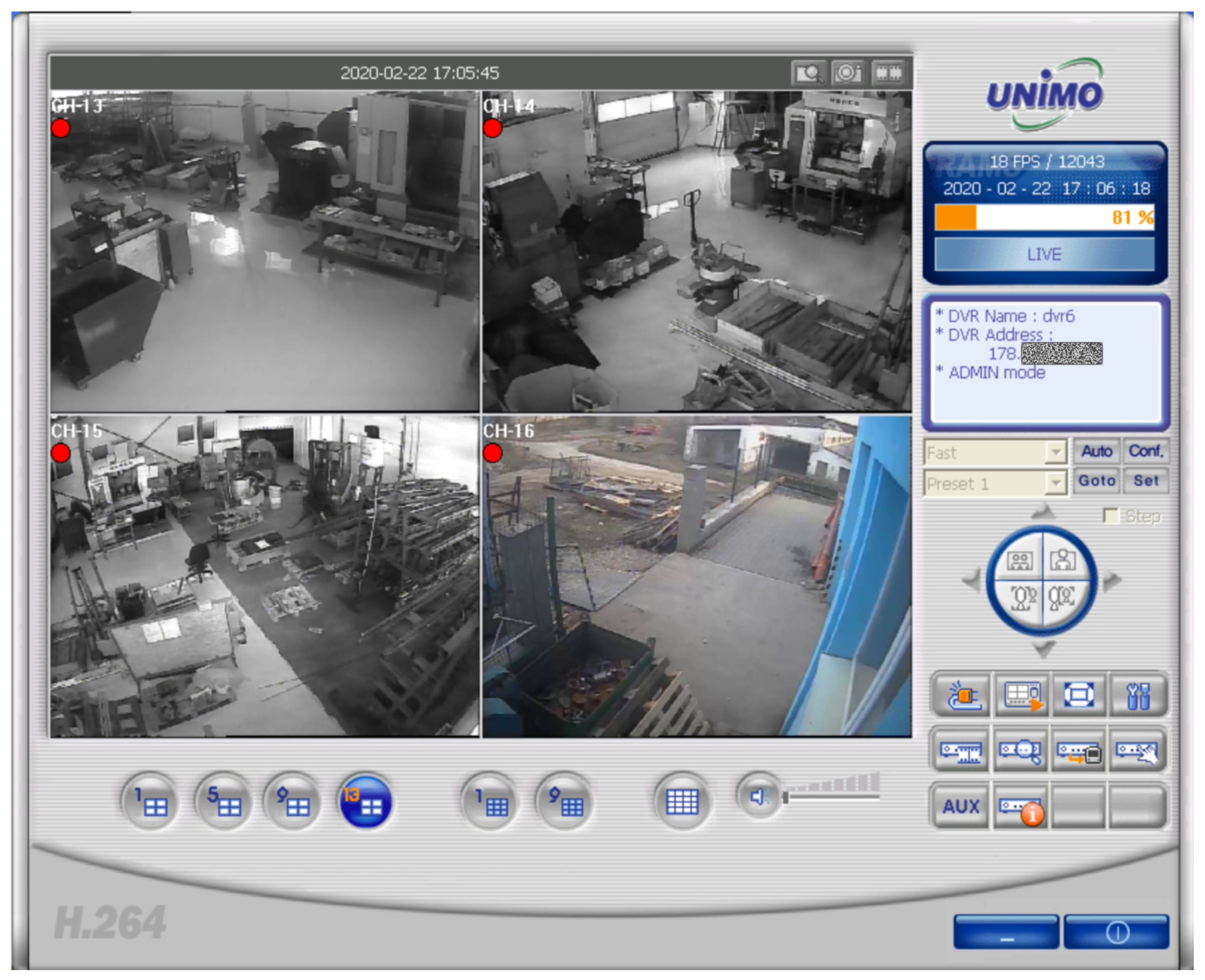Click the plug connect/disconnect icon
The image size is (1205, 980).
pyautogui.click(x=961, y=696)
